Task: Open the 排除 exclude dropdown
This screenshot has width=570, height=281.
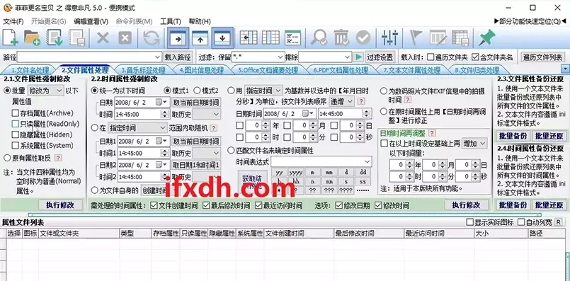Action: point(347,57)
